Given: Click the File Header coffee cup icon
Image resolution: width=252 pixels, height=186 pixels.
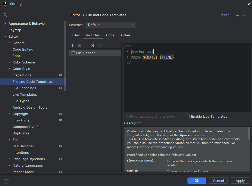Looking at the screenshot, I should click(x=73, y=53).
